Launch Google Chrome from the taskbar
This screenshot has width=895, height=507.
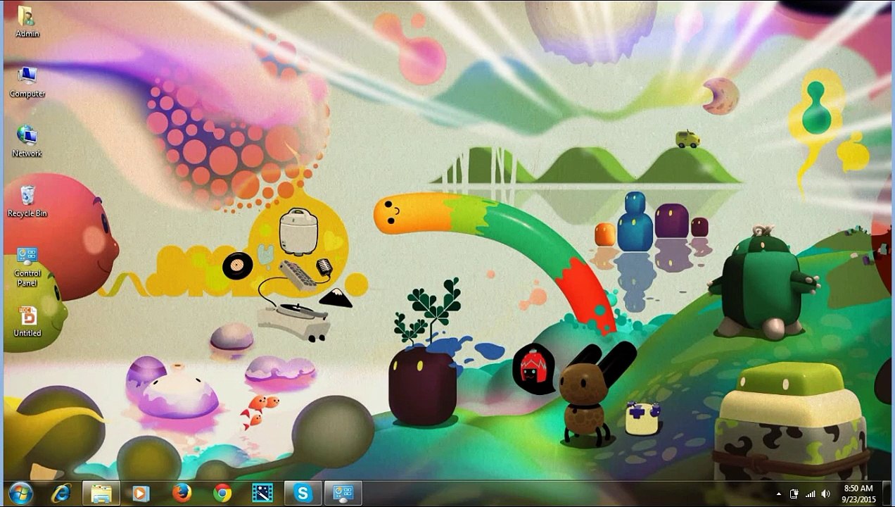pos(222,494)
